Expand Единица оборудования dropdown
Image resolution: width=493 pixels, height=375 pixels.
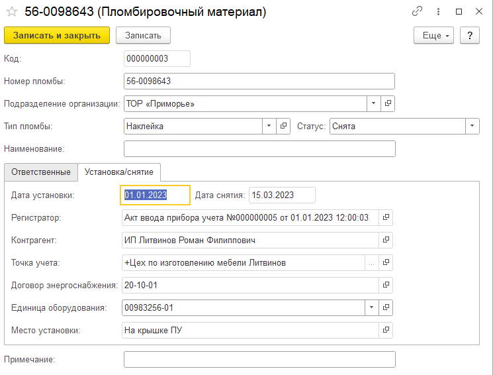[372, 308]
